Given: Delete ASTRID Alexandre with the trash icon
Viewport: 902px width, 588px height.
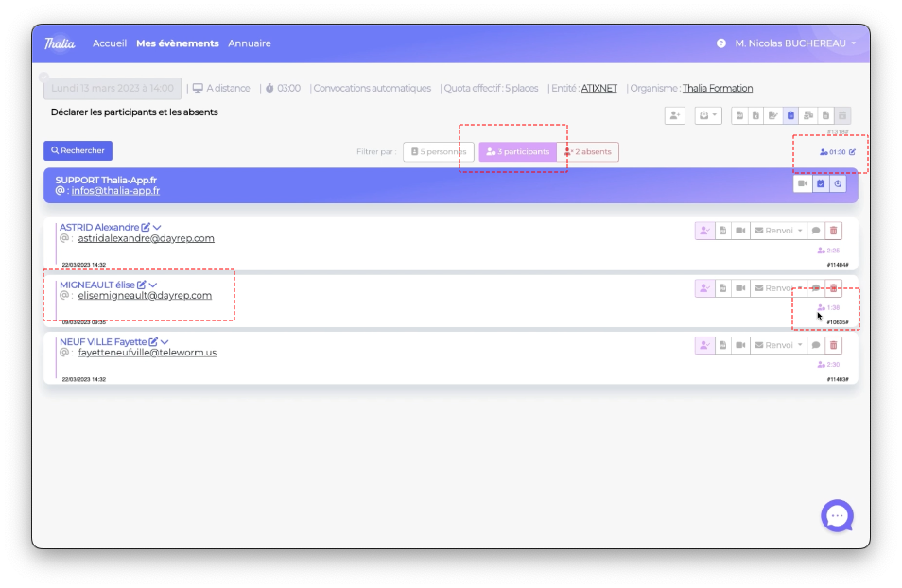Looking at the screenshot, I should click(x=833, y=231).
